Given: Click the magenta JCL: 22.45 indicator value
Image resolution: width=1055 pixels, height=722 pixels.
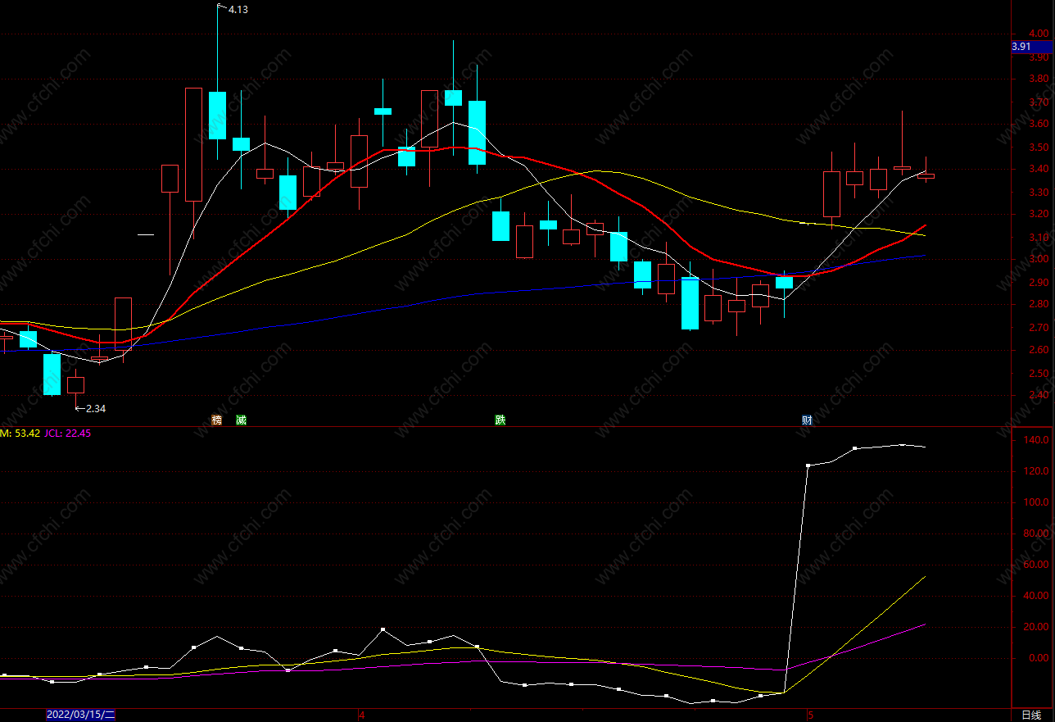Looking at the screenshot, I should (68, 434).
